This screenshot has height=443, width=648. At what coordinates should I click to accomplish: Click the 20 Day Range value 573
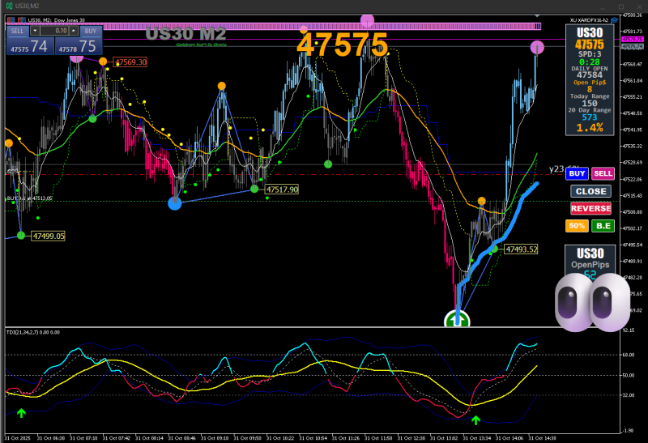pyautogui.click(x=590, y=117)
